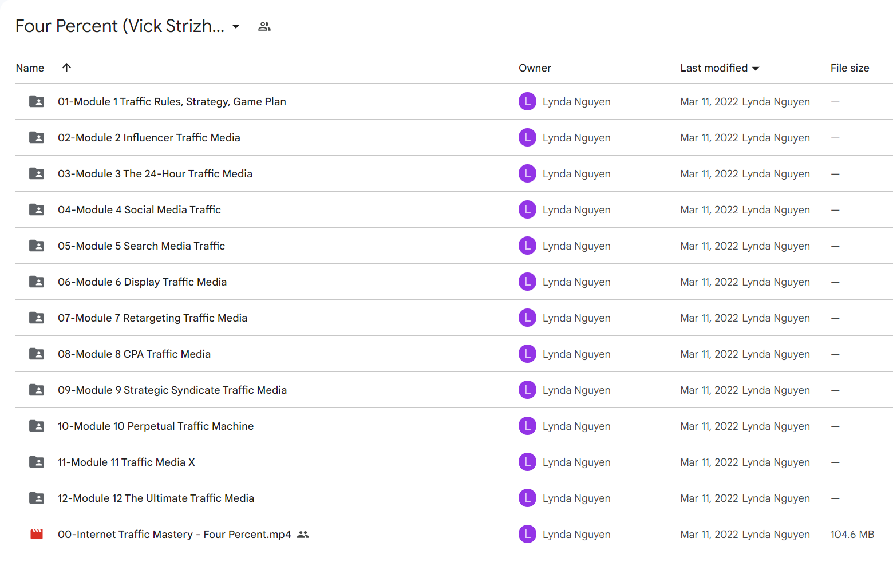Click the 05-Module 5 shared folder icon
The image size is (893, 570).
37,246
